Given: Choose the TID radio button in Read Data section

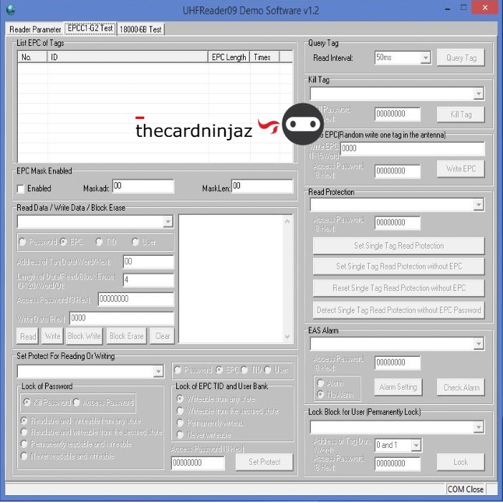Looking at the screenshot, I should click(x=100, y=242).
